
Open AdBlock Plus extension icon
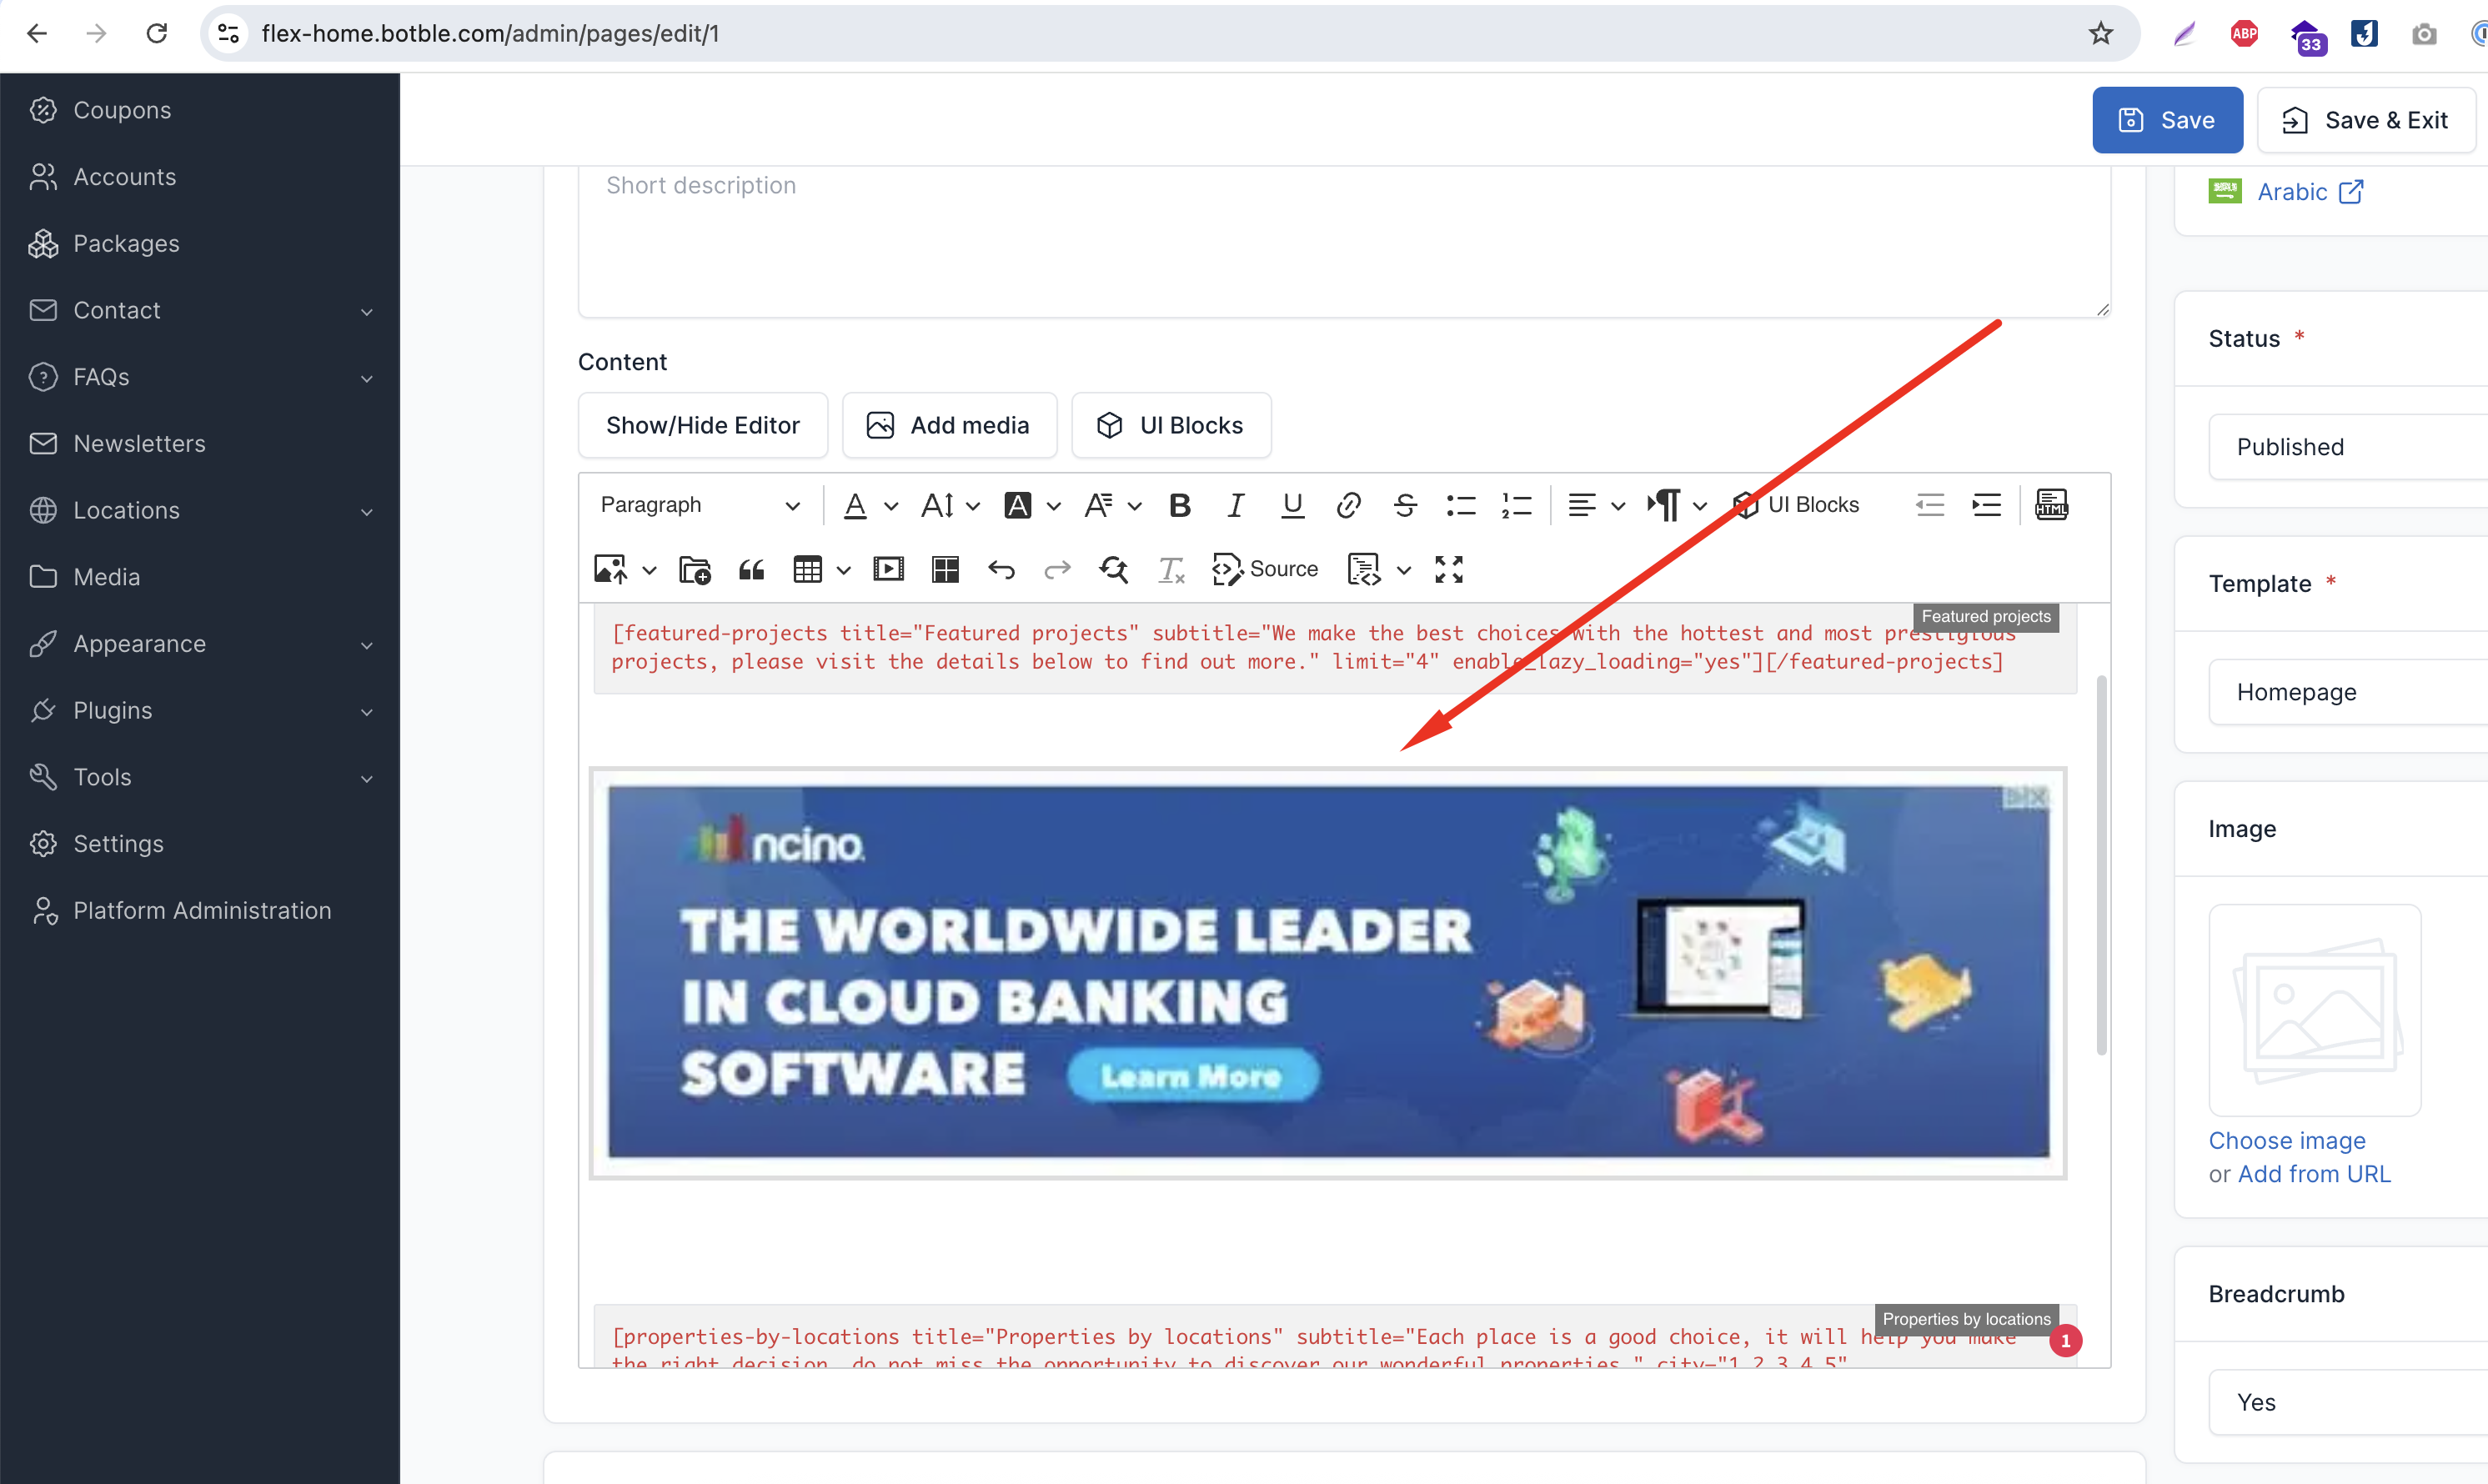coord(2244,33)
